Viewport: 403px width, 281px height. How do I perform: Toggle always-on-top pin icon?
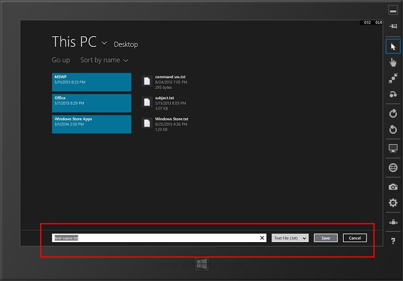pyautogui.click(x=393, y=27)
